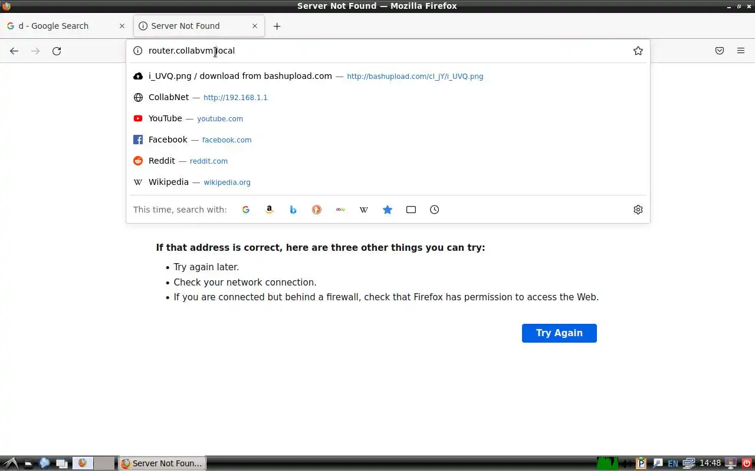The width and height of the screenshot is (755, 471).
Task: Search this time with Amazon
Action: (270, 210)
